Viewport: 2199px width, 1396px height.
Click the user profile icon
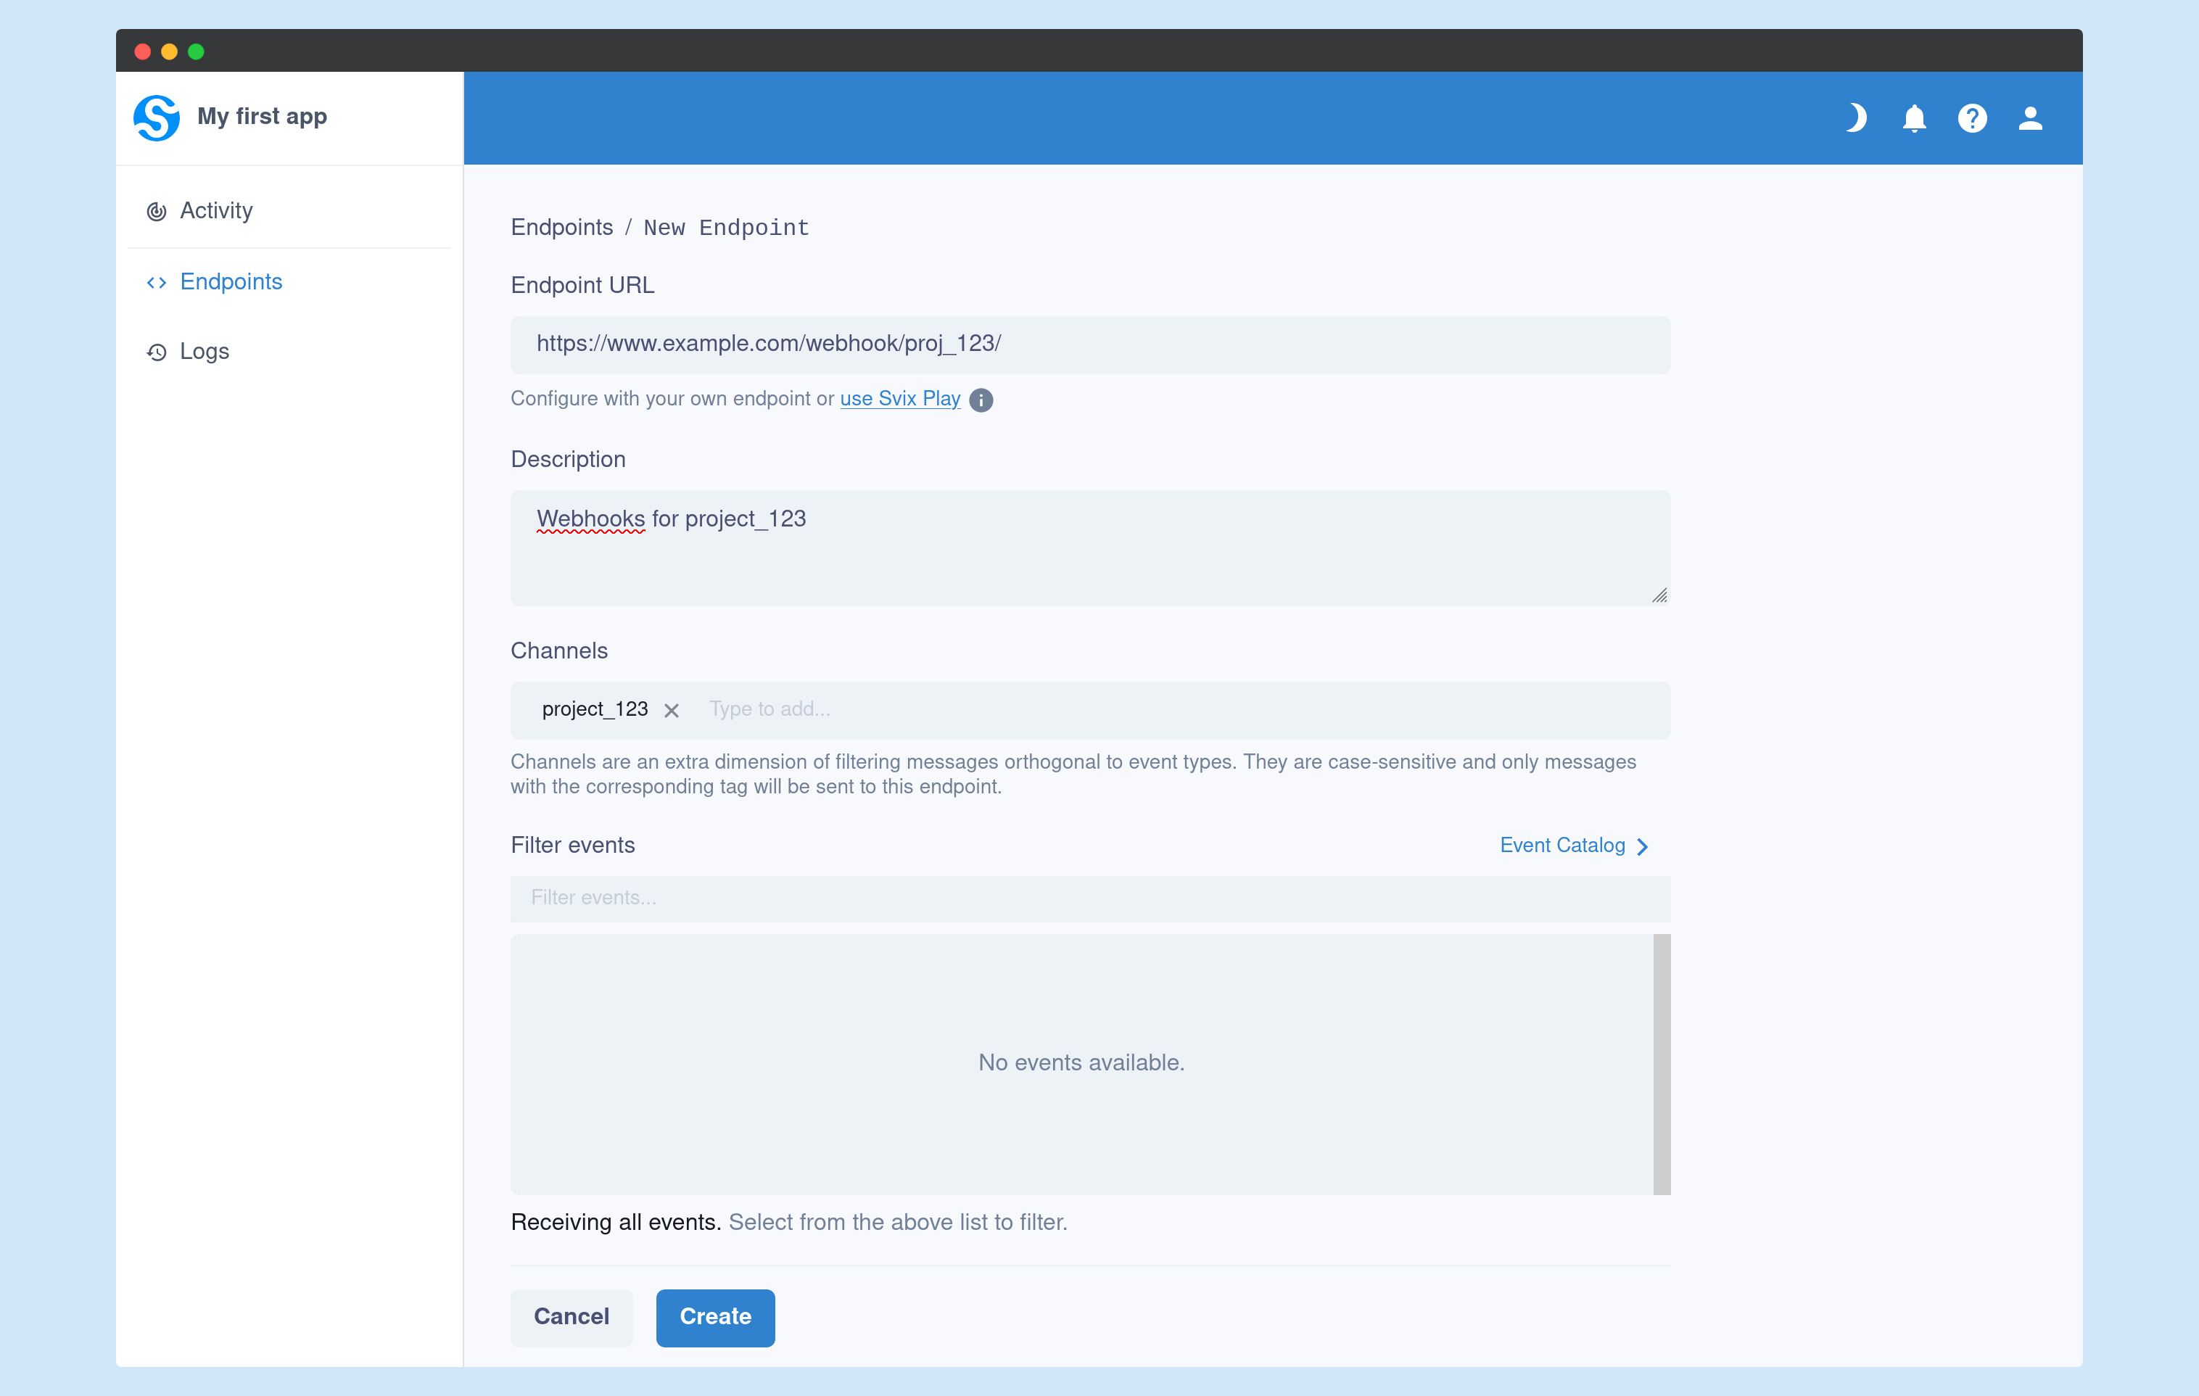pyautogui.click(x=2028, y=117)
